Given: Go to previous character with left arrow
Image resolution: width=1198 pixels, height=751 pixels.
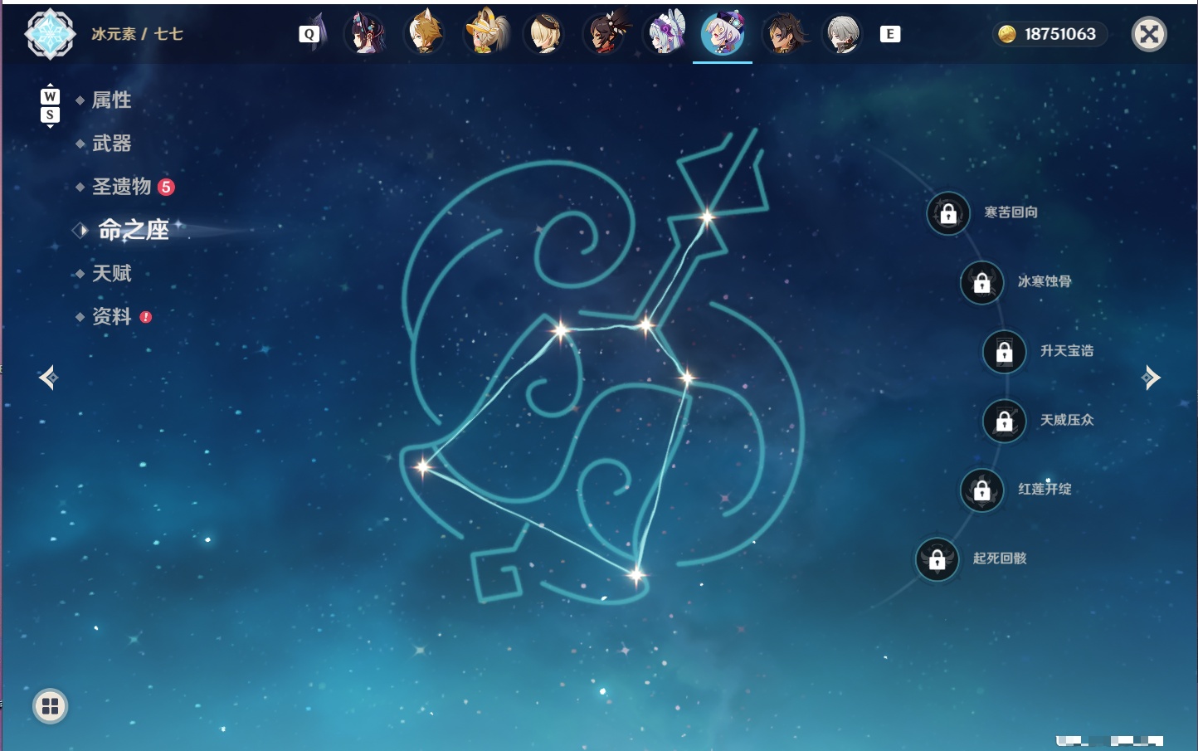Looking at the screenshot, I should (x=48, y=378).
